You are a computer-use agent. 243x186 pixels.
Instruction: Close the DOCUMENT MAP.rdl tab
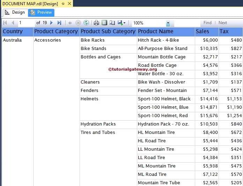click(x=69, y=3)
